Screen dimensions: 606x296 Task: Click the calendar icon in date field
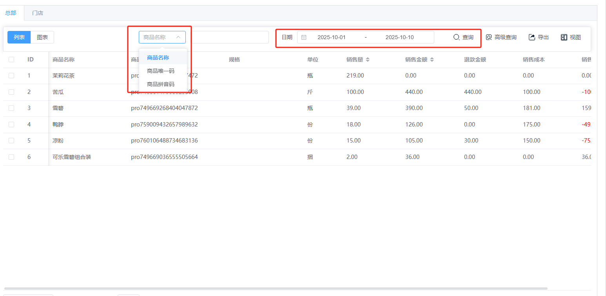point(304,37)
